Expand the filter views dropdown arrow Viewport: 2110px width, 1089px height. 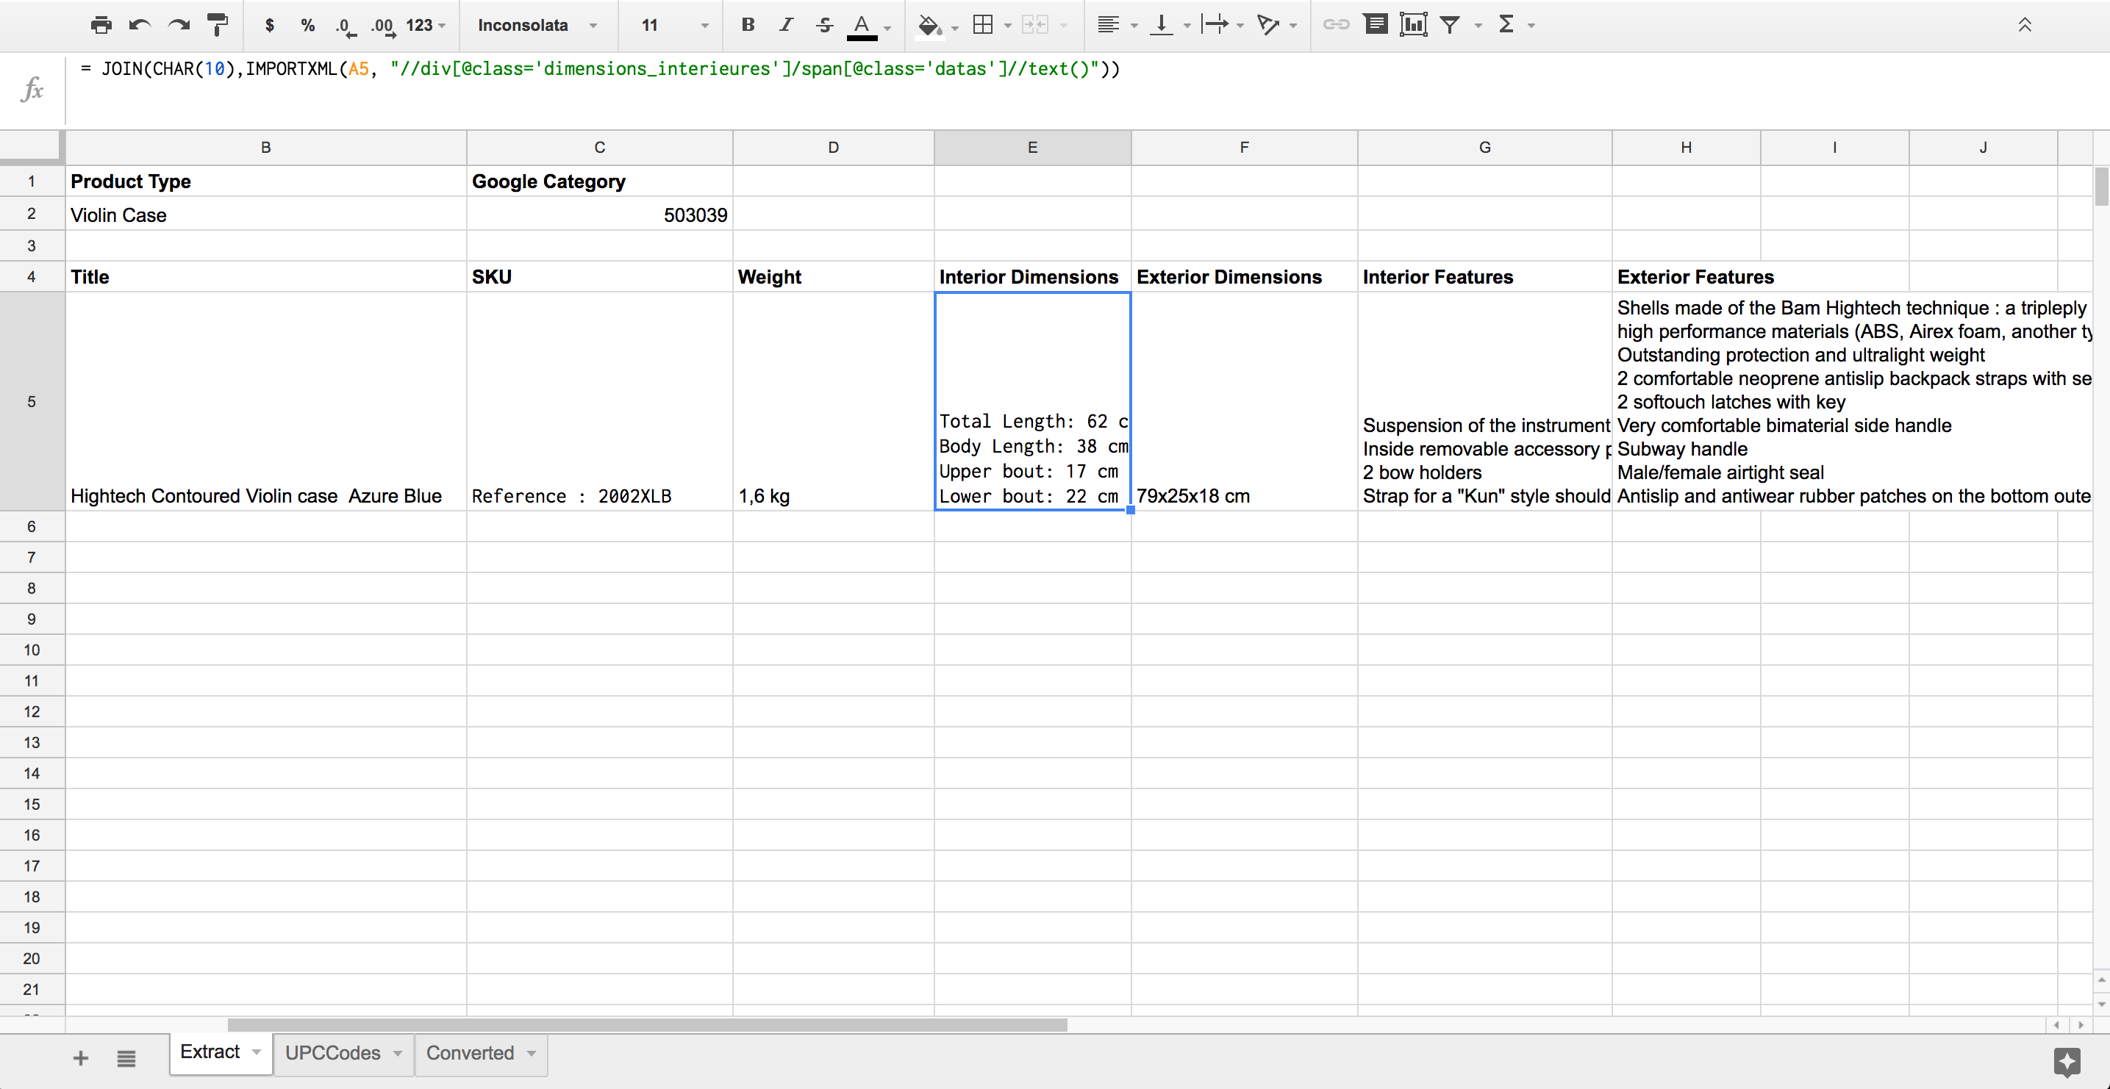(x=1478, y=26)
